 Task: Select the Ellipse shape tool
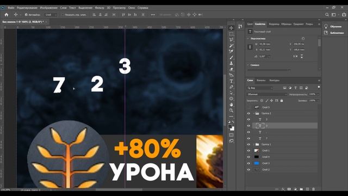(x=231, y=99)
